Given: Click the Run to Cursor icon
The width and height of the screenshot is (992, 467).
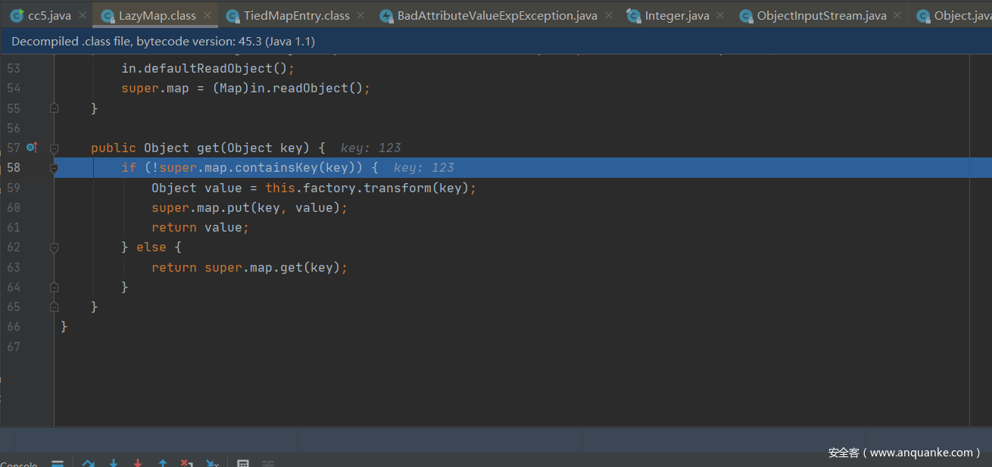Looking at the screenshot, I should (213, 463).
